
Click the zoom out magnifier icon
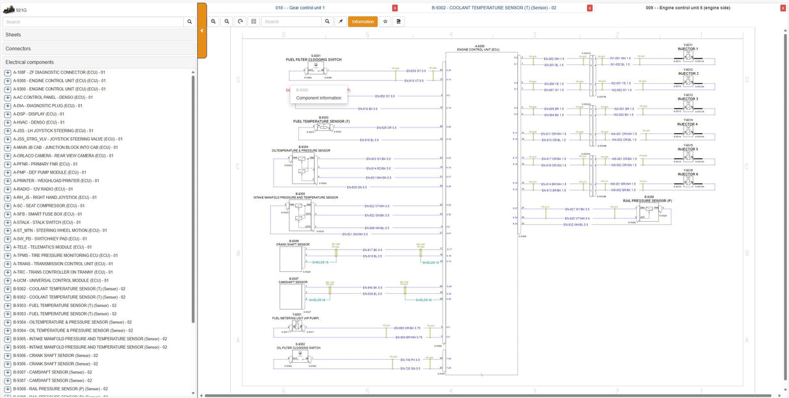point(227,21)
